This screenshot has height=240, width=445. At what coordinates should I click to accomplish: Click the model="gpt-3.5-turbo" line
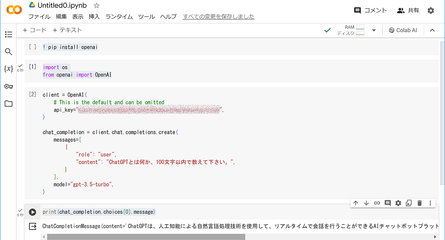point(83,185)
